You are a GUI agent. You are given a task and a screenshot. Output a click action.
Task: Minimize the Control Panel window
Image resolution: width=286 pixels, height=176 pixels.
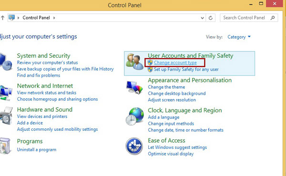[x=251, y=4]
